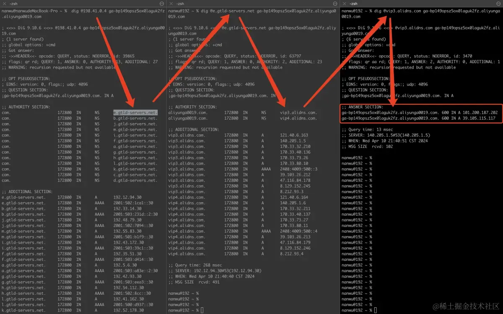Click the address 170.33.32.210
Image resolution: width=503 pixels, height=314 pixels.
pos(295,147)
